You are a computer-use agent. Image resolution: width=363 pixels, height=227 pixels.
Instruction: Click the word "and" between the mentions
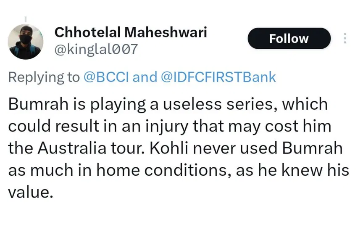point(144,77)
